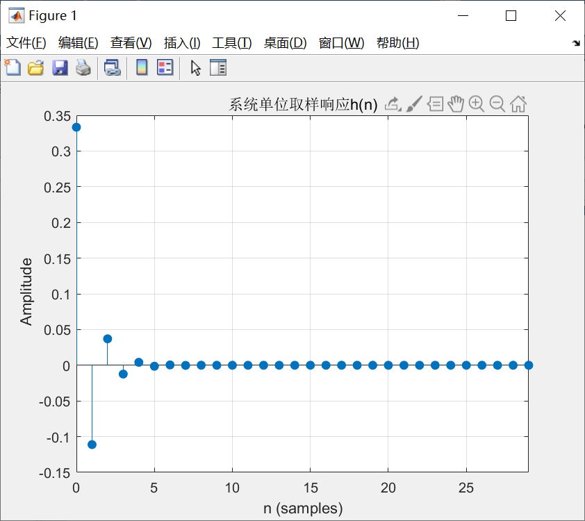Create a new figure via toolbar
Image resolution: width=585 pixels, height=521 pixels.
tap(13, 67)
